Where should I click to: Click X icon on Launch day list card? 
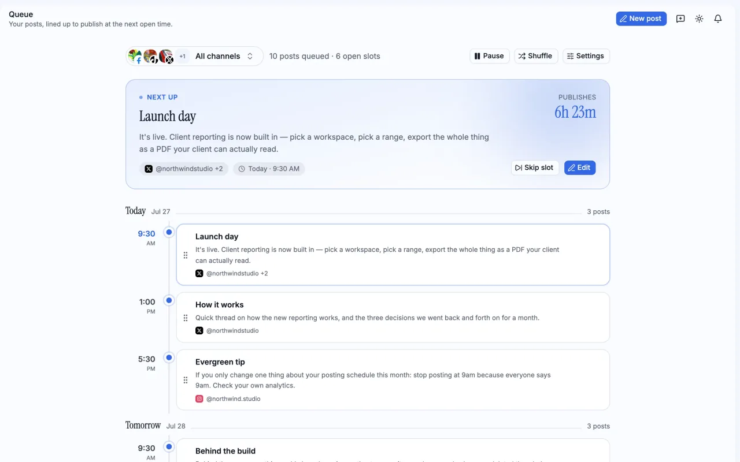[199, 273]
